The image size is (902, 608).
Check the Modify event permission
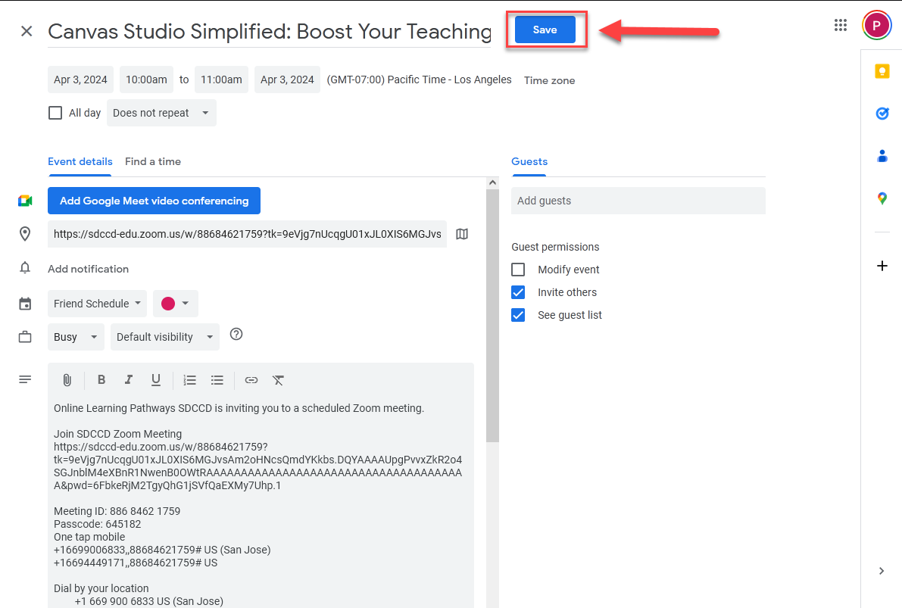(518, 270)
